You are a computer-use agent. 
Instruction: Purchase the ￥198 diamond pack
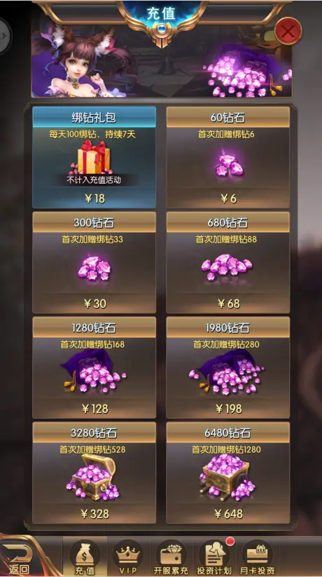[x=228, y=367]
